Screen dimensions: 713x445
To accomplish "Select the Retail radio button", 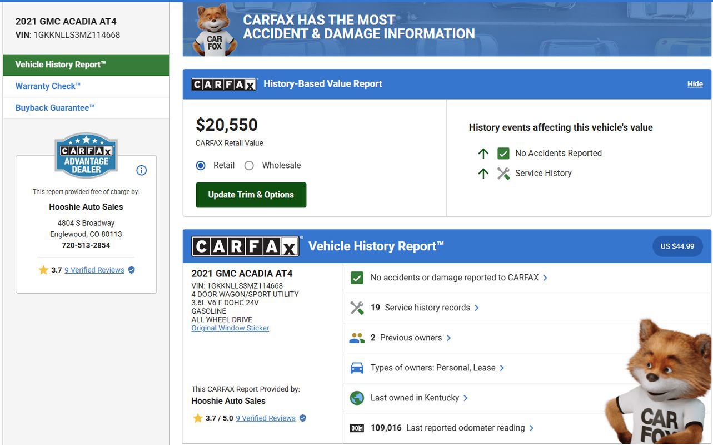I will 200,165.
